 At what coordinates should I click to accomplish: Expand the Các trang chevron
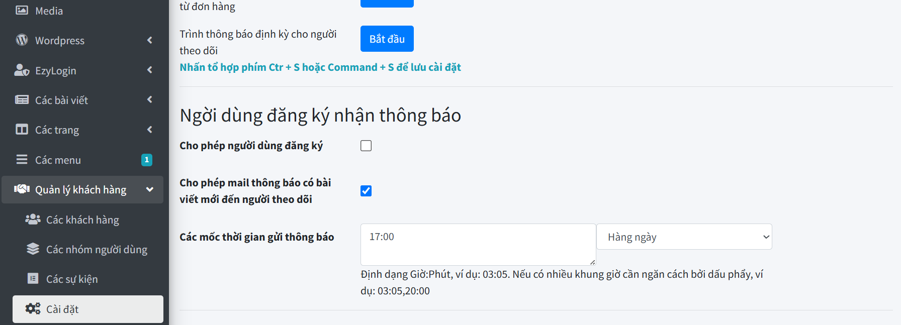(x=149, y=130)
